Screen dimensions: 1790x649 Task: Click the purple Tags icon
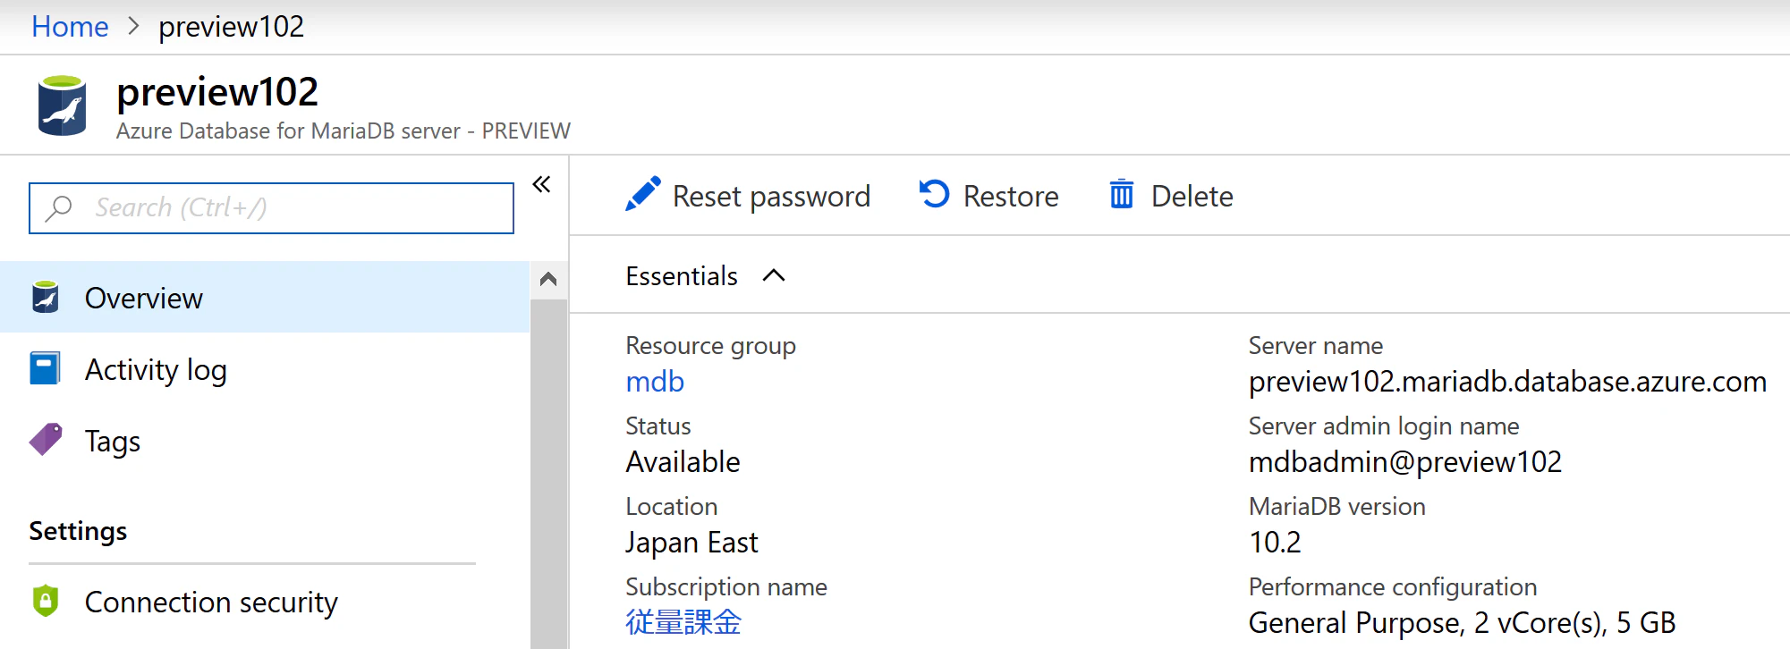point(46,440)
